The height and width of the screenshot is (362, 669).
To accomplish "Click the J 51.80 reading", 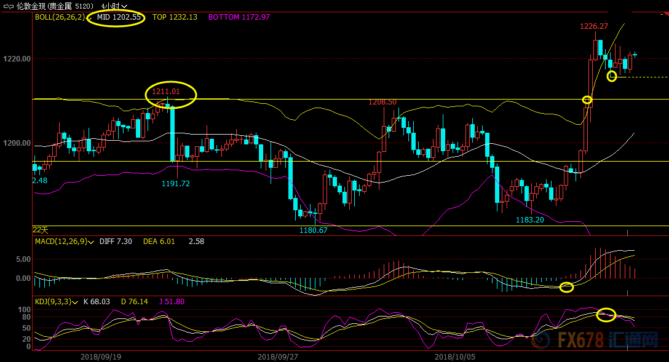I will tap(172, 301).
